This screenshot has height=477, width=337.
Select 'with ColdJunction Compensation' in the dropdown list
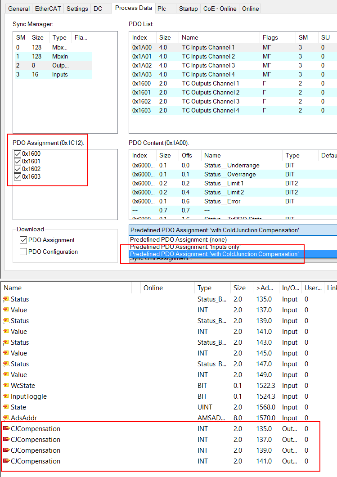233,254
